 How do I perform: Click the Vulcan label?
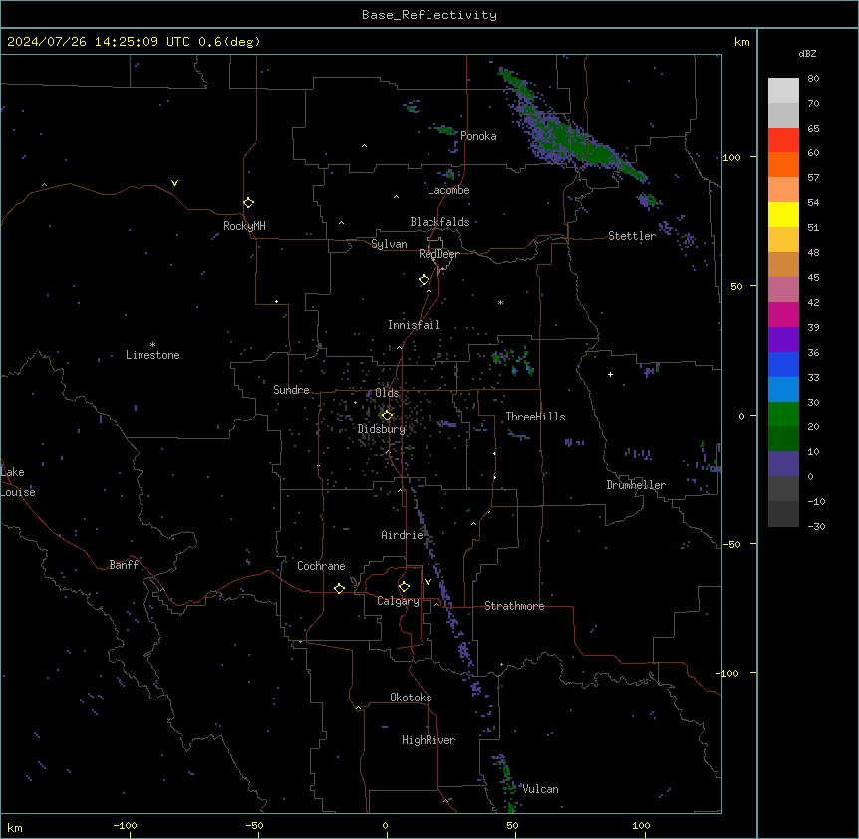point(541,790)
